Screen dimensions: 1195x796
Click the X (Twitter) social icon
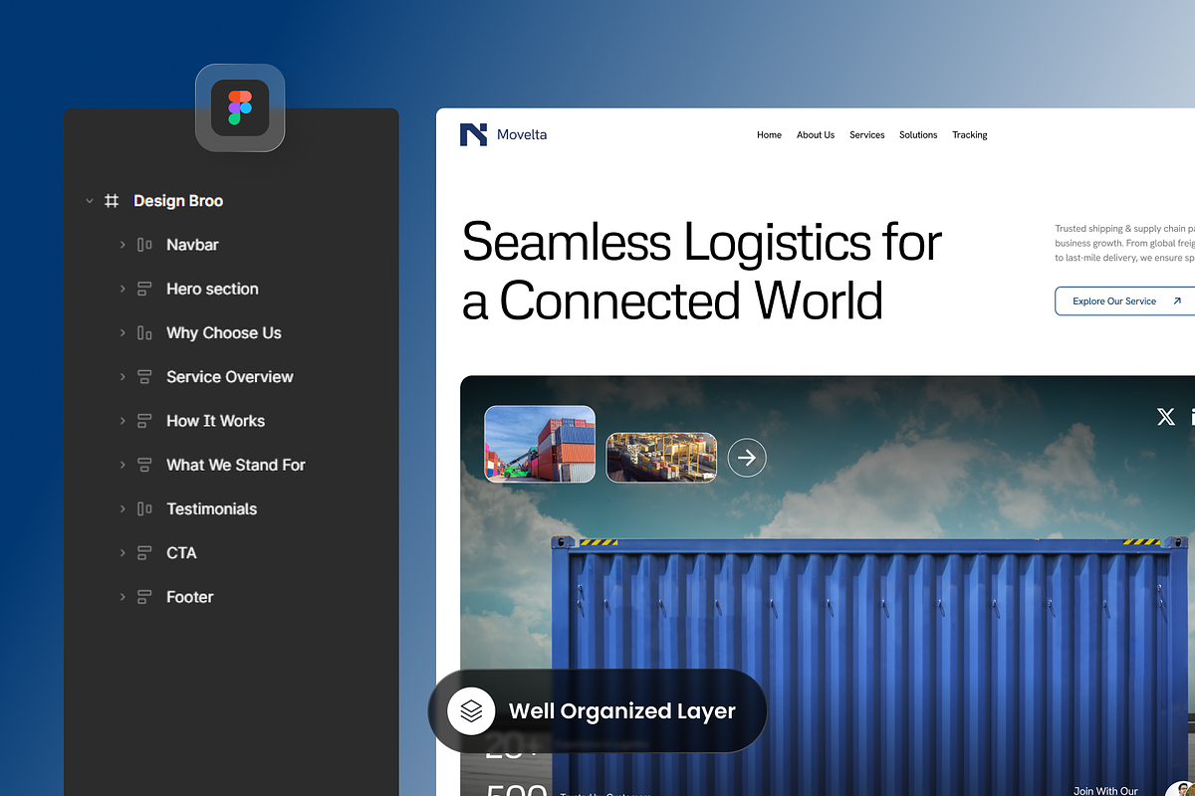tap(1166, 417)
